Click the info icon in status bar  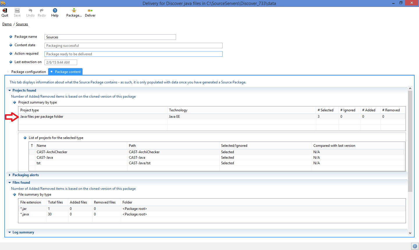click(415, 246)
